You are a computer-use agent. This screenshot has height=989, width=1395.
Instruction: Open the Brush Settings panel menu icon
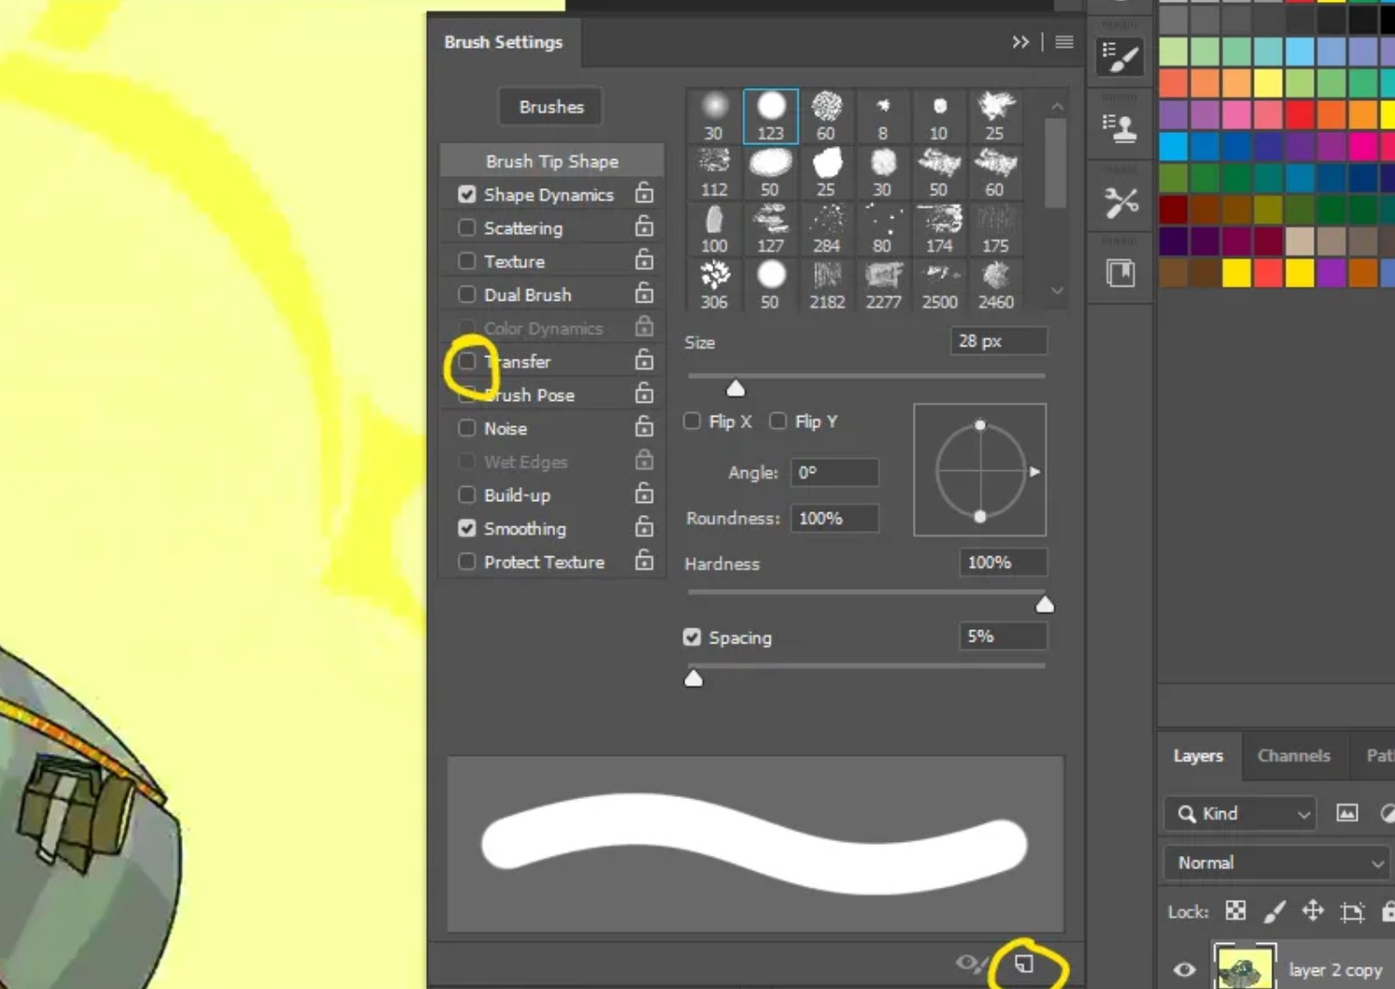(1065, 42)
